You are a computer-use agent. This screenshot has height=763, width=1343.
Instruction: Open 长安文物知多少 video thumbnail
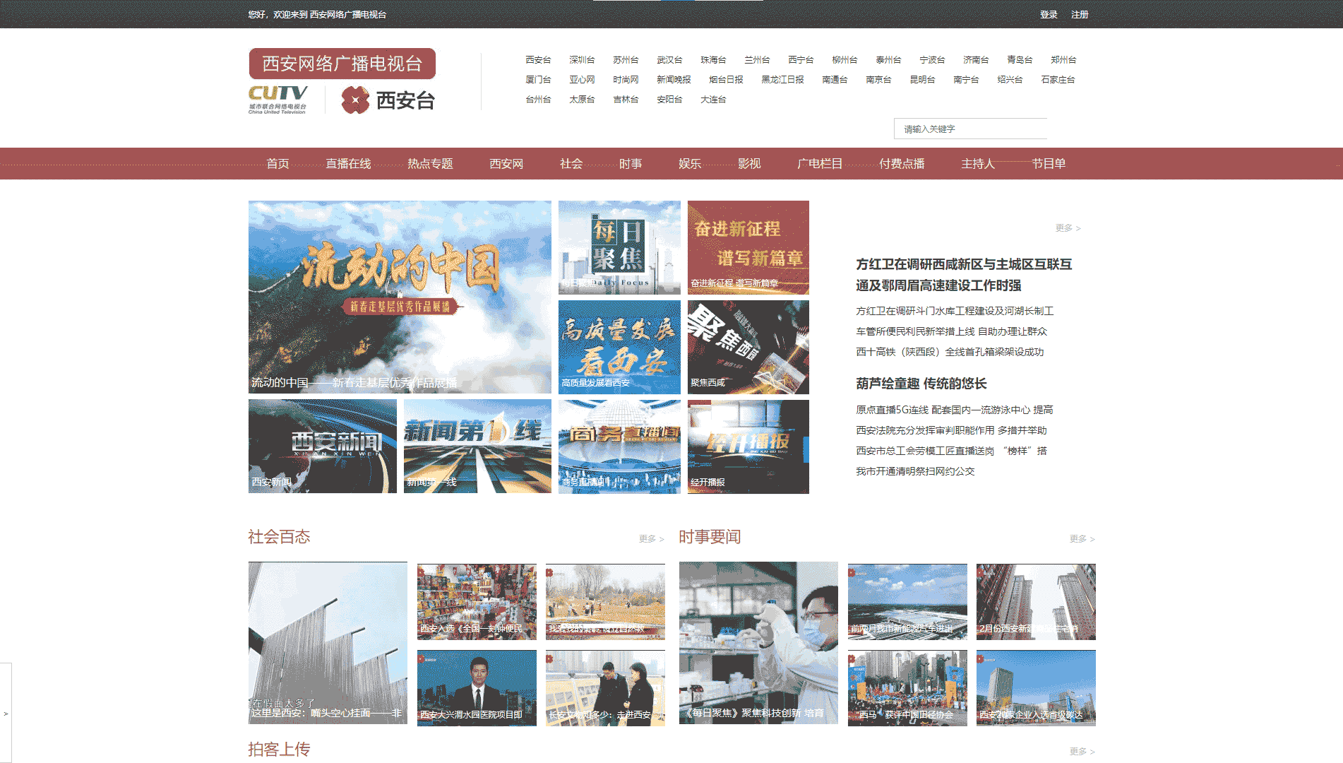pyautogui.click(x=605, y=688)
